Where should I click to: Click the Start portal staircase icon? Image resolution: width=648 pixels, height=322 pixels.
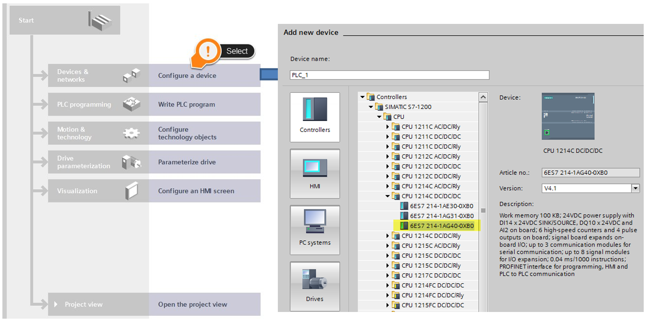[x=100, y=21]
